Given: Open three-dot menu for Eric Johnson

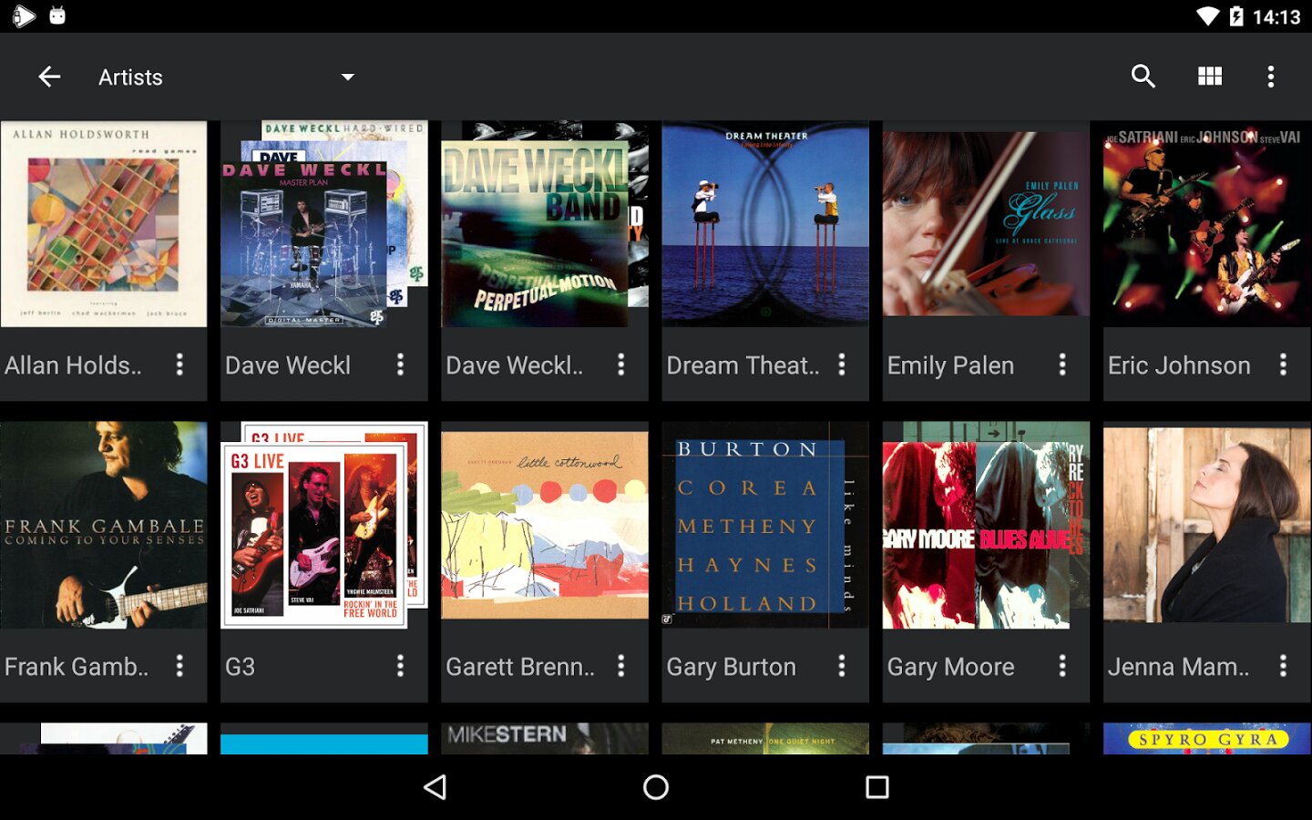Looking at the screenshot, I should coord(1283,364).
